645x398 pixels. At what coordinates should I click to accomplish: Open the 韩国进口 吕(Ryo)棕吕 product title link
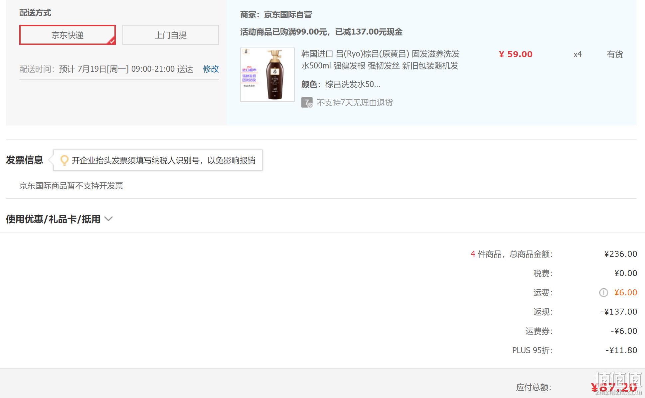[381, 60]
